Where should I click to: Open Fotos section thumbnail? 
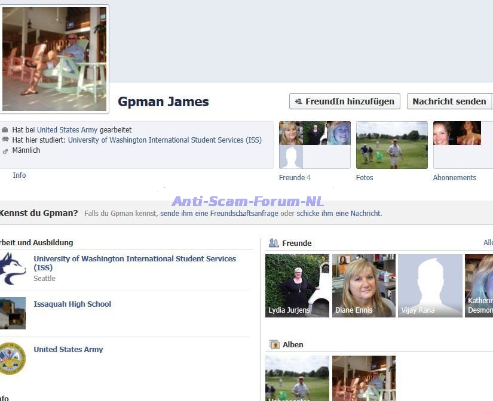(391, 145)
